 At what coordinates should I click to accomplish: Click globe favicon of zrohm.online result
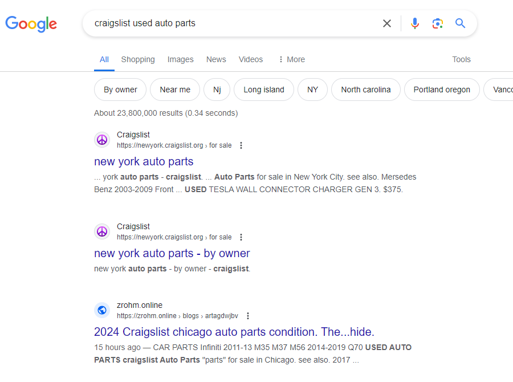click(102, 310)
